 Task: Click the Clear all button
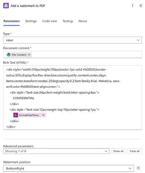click(135, 151)
